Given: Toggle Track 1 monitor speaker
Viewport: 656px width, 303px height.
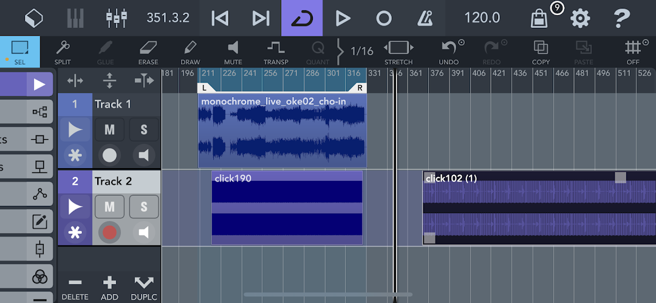Looking at the screenshot, I should click(x=144, y=155).
